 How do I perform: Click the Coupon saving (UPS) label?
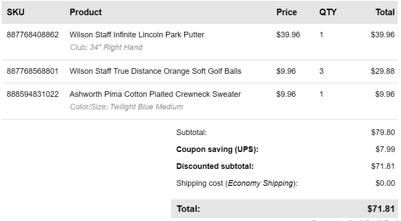pos(217,149)
